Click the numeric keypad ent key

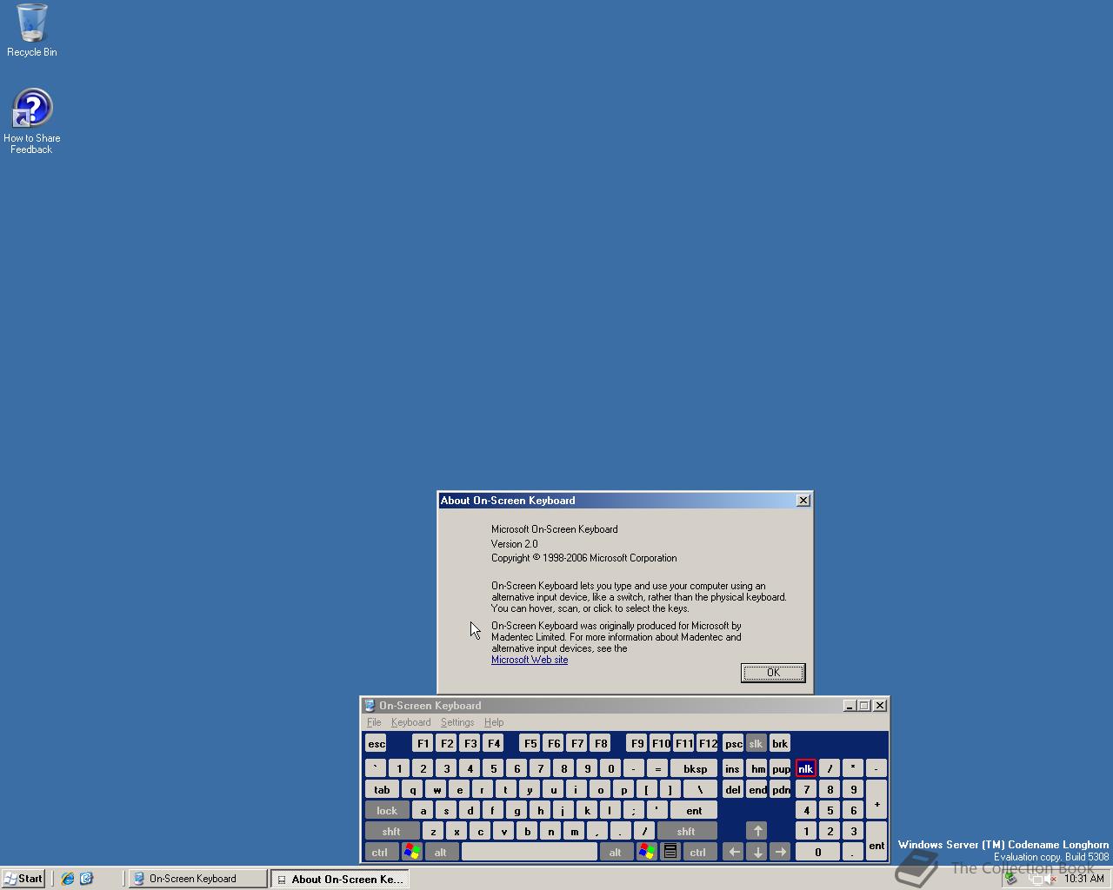pyautogui.click(x=876, y=842)
